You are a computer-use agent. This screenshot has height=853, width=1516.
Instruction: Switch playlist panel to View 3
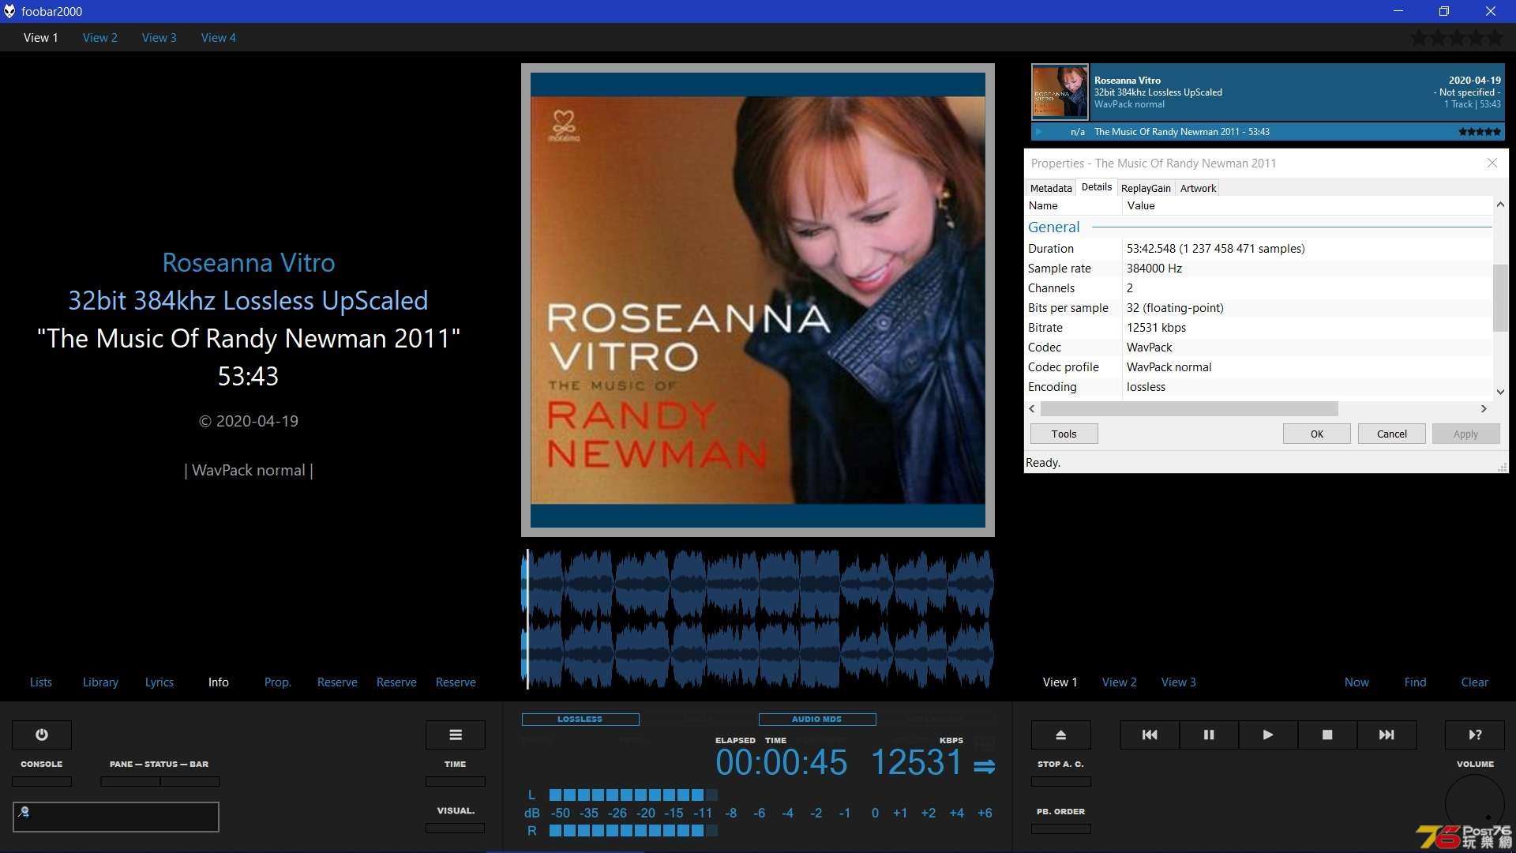tap(1179, 682)
